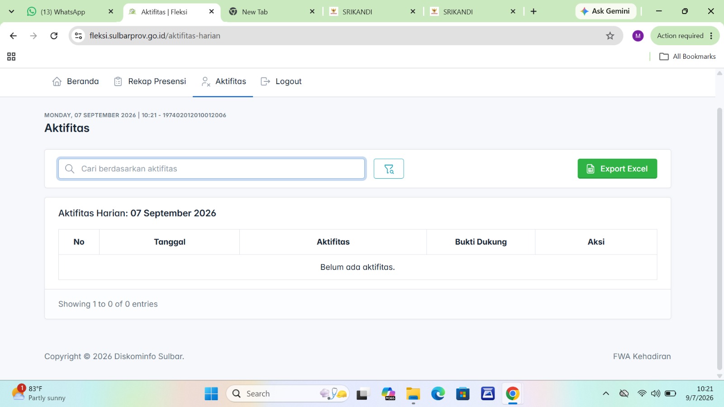Select the Aktifitas navigation item
Image resolution: width=724 pixels, height=407 pixels.
point(223,81)
